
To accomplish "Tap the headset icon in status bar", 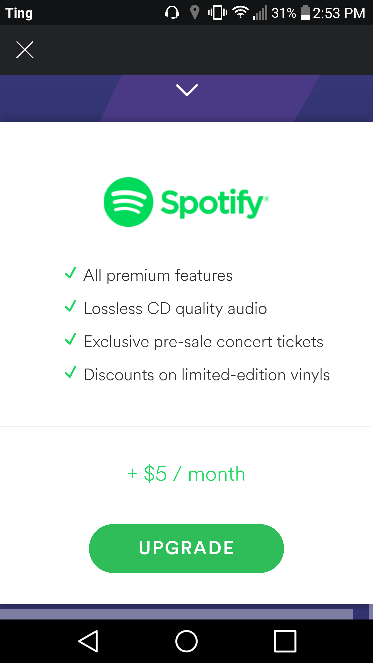I will (172, 12).
